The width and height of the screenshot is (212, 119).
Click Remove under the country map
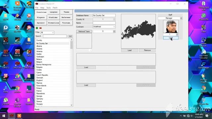point(147,50)
